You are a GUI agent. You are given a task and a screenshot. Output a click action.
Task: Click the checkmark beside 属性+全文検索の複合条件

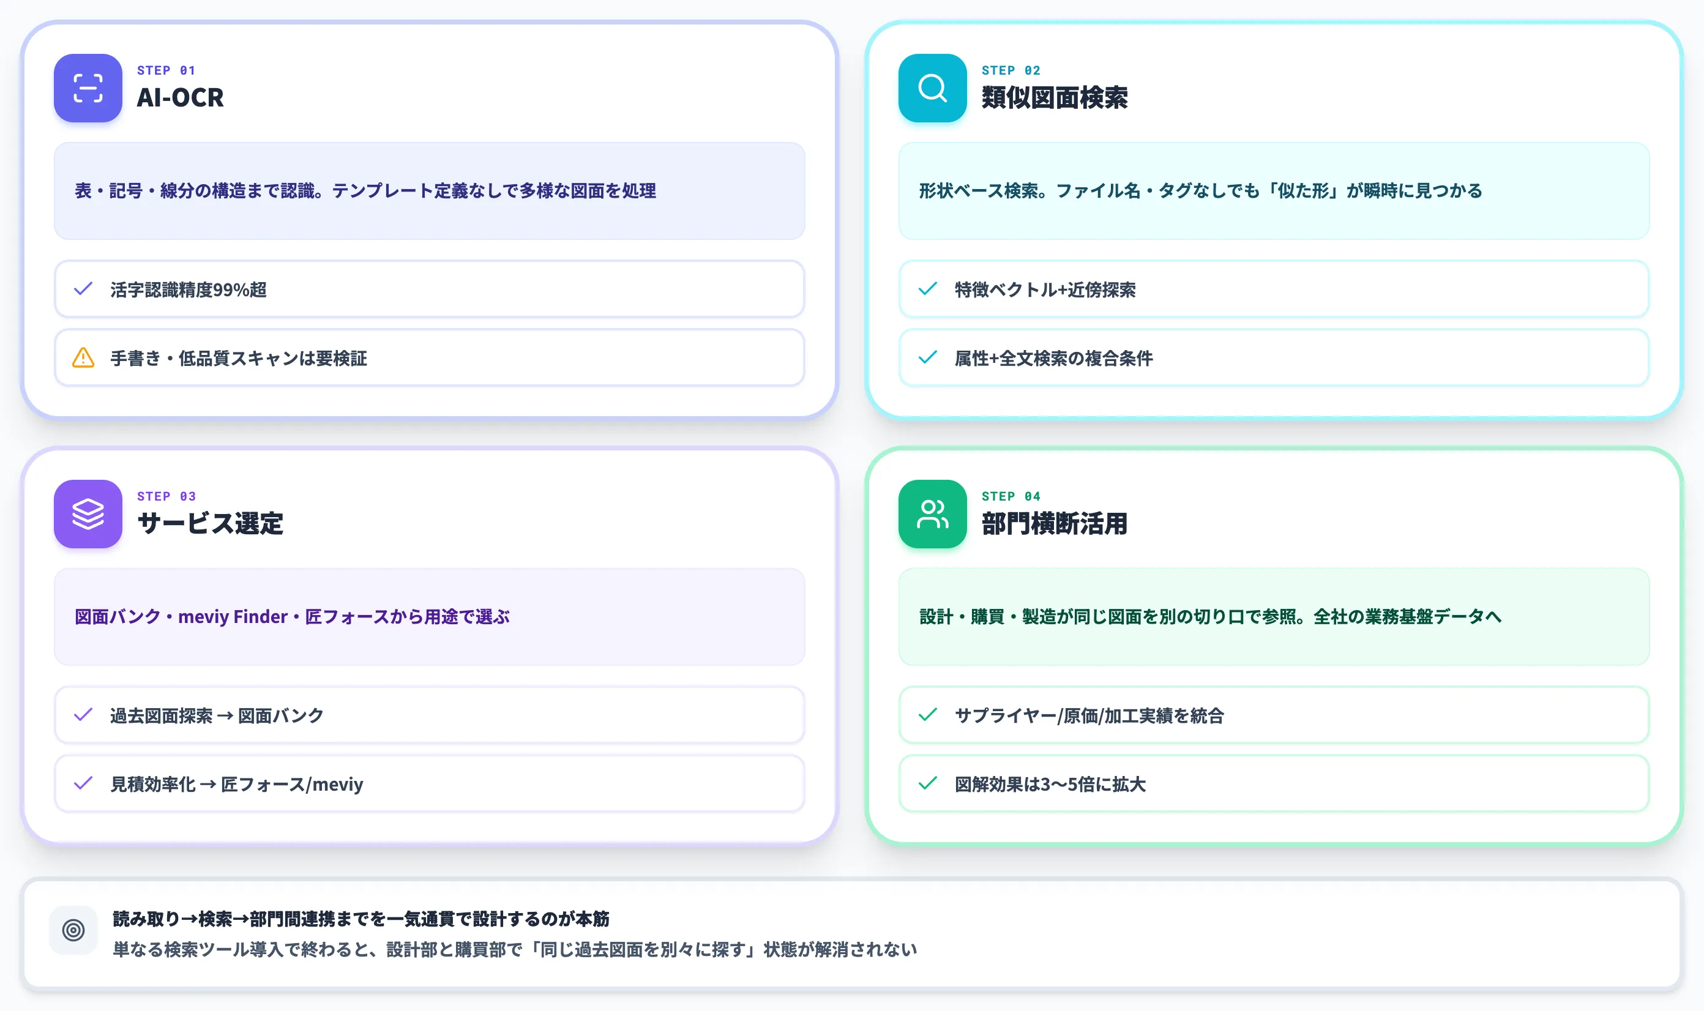click(x=927, y=357)
